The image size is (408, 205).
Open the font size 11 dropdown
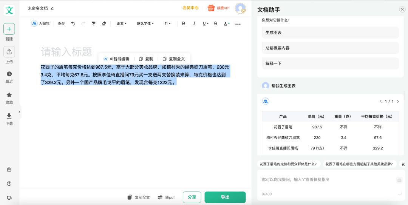pyautogui.click(x=167, y=23)
